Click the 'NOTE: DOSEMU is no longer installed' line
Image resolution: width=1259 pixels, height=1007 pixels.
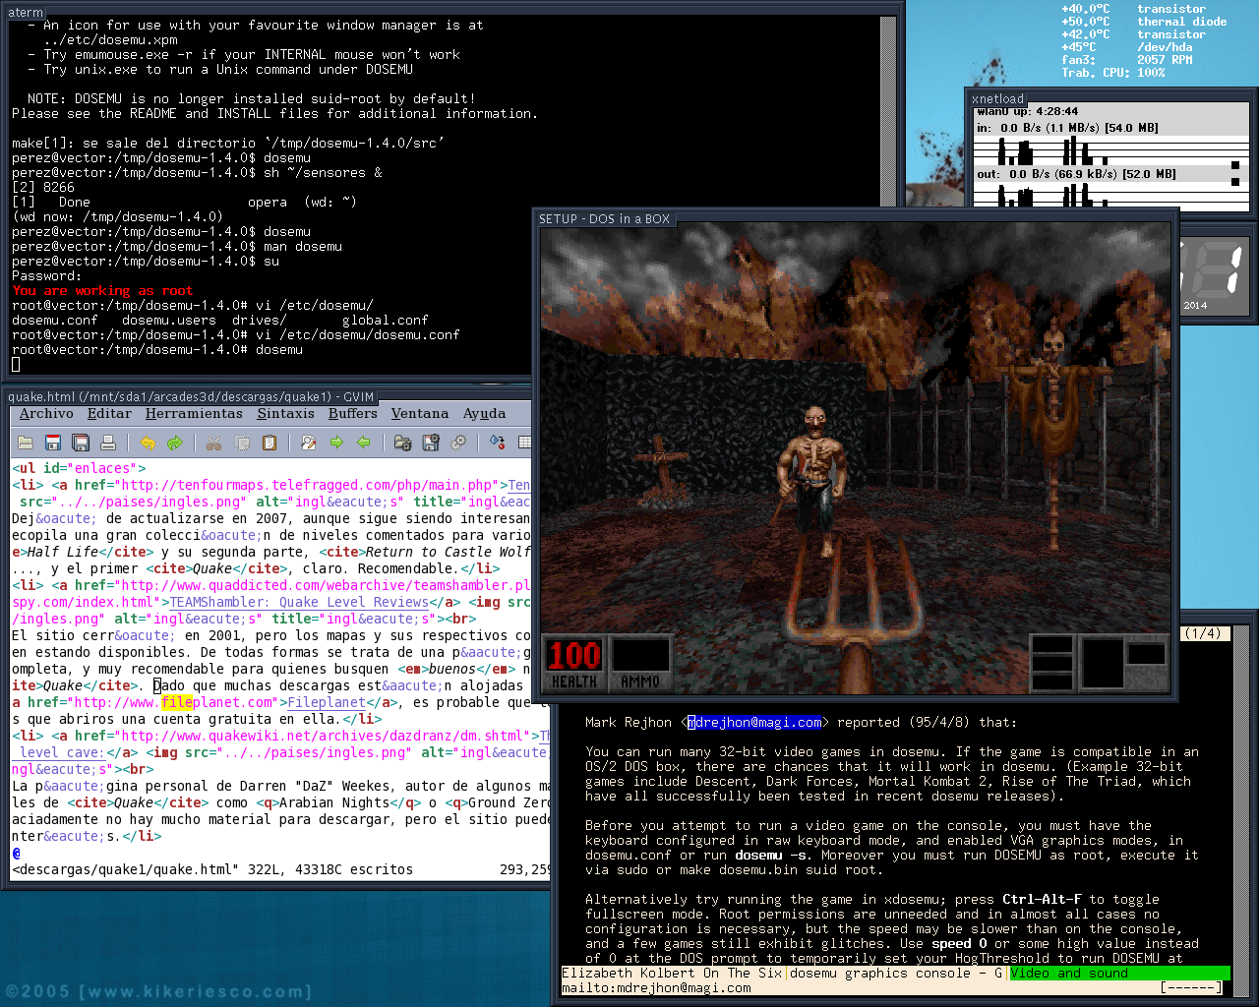click(x=252, y=99)
